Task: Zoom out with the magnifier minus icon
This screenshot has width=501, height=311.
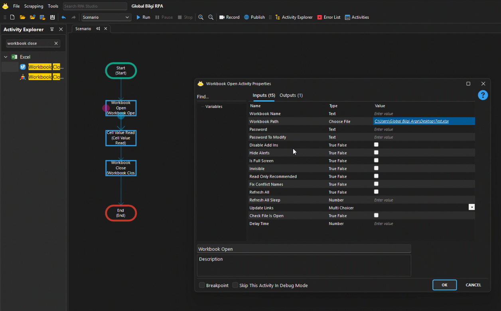Action: 211,18
